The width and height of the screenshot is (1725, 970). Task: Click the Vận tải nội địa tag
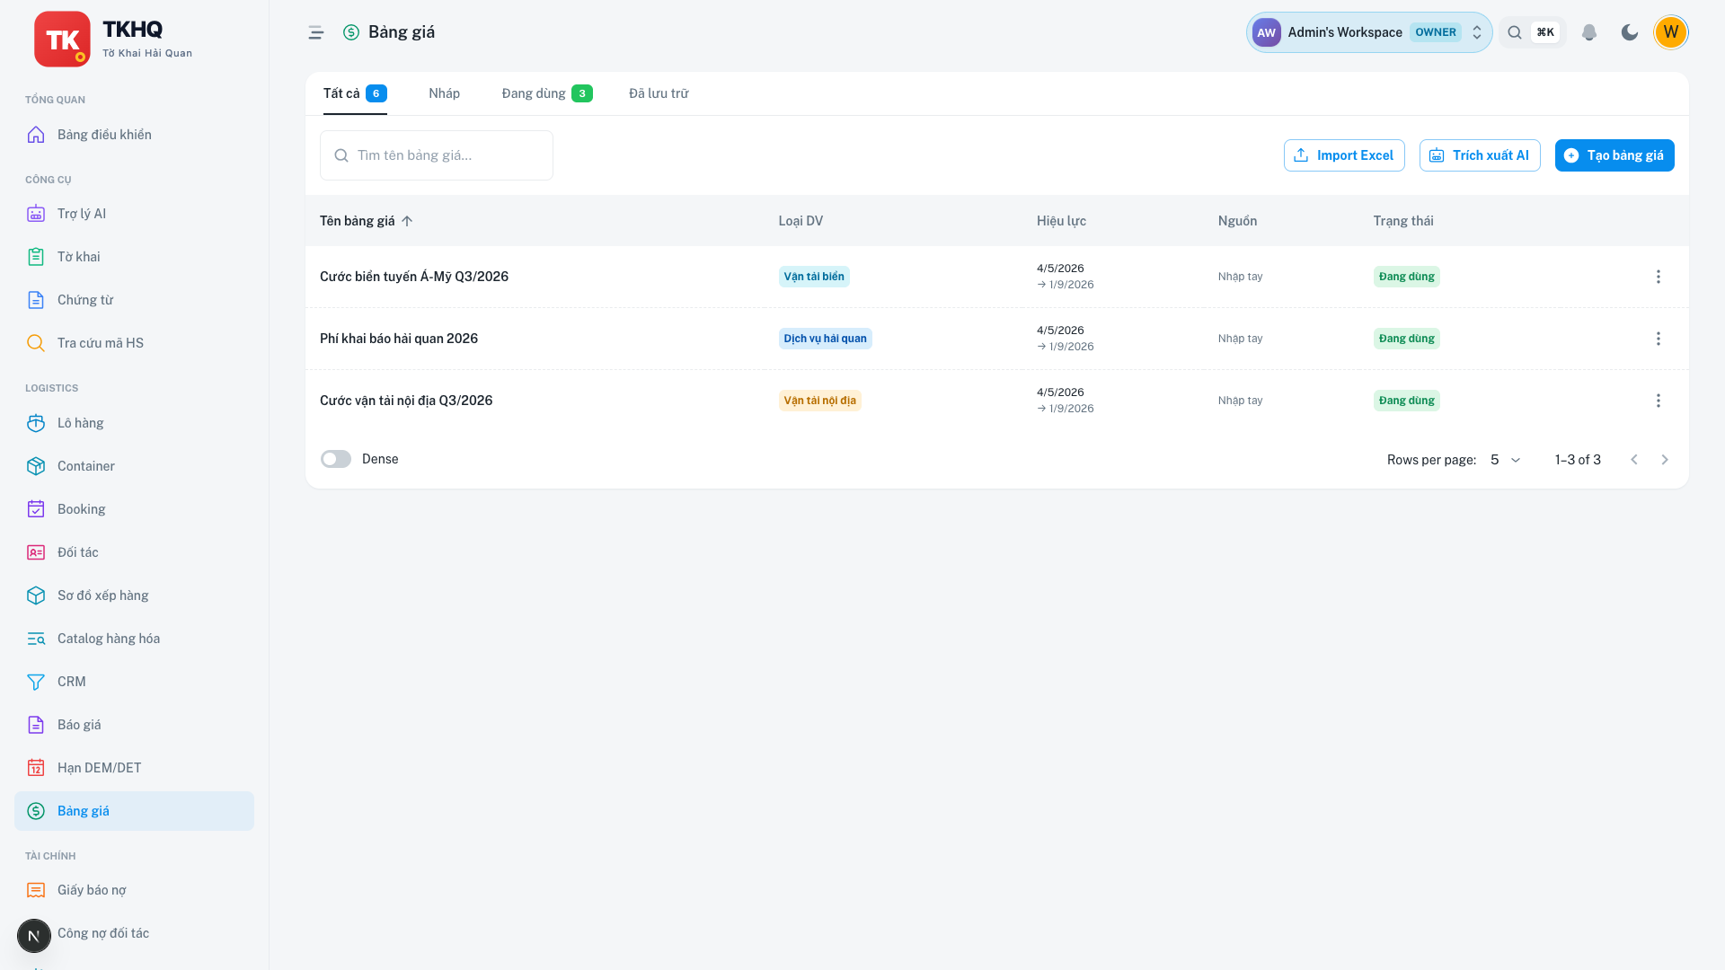(x=819, y=401)
